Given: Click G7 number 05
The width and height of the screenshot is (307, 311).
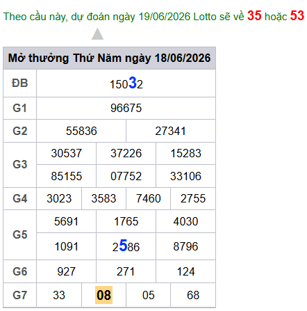Looking at the screenshot, I should coord(149,295).
